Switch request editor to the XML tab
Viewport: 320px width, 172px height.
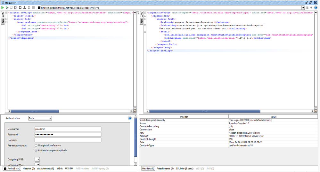tap(3, 14)
